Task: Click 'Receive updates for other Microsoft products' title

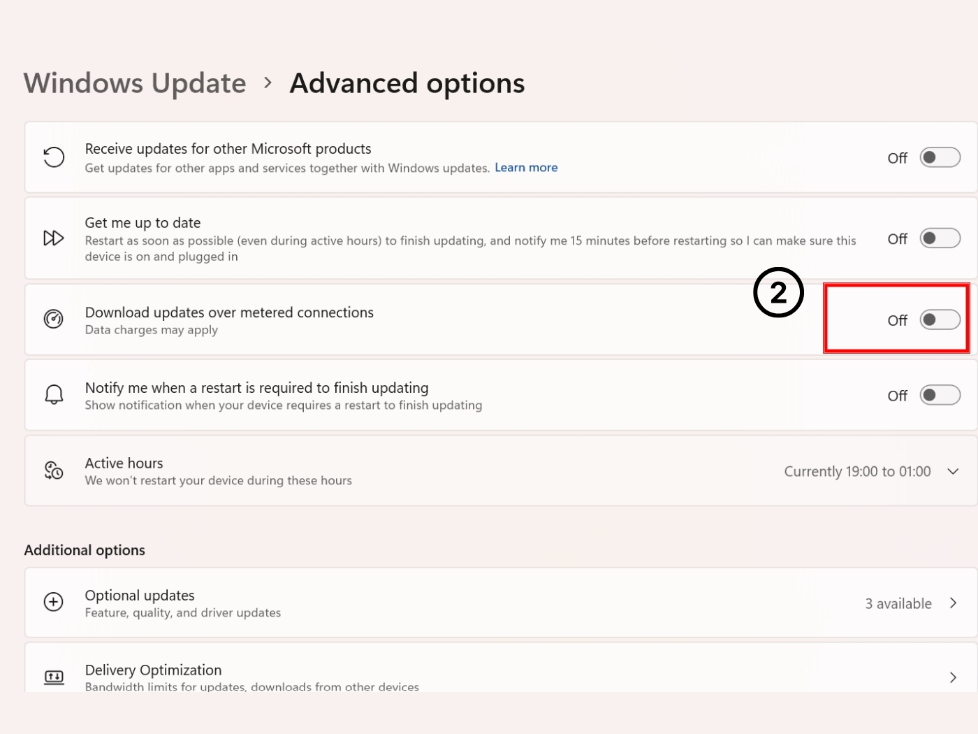Action: (228, 149)
